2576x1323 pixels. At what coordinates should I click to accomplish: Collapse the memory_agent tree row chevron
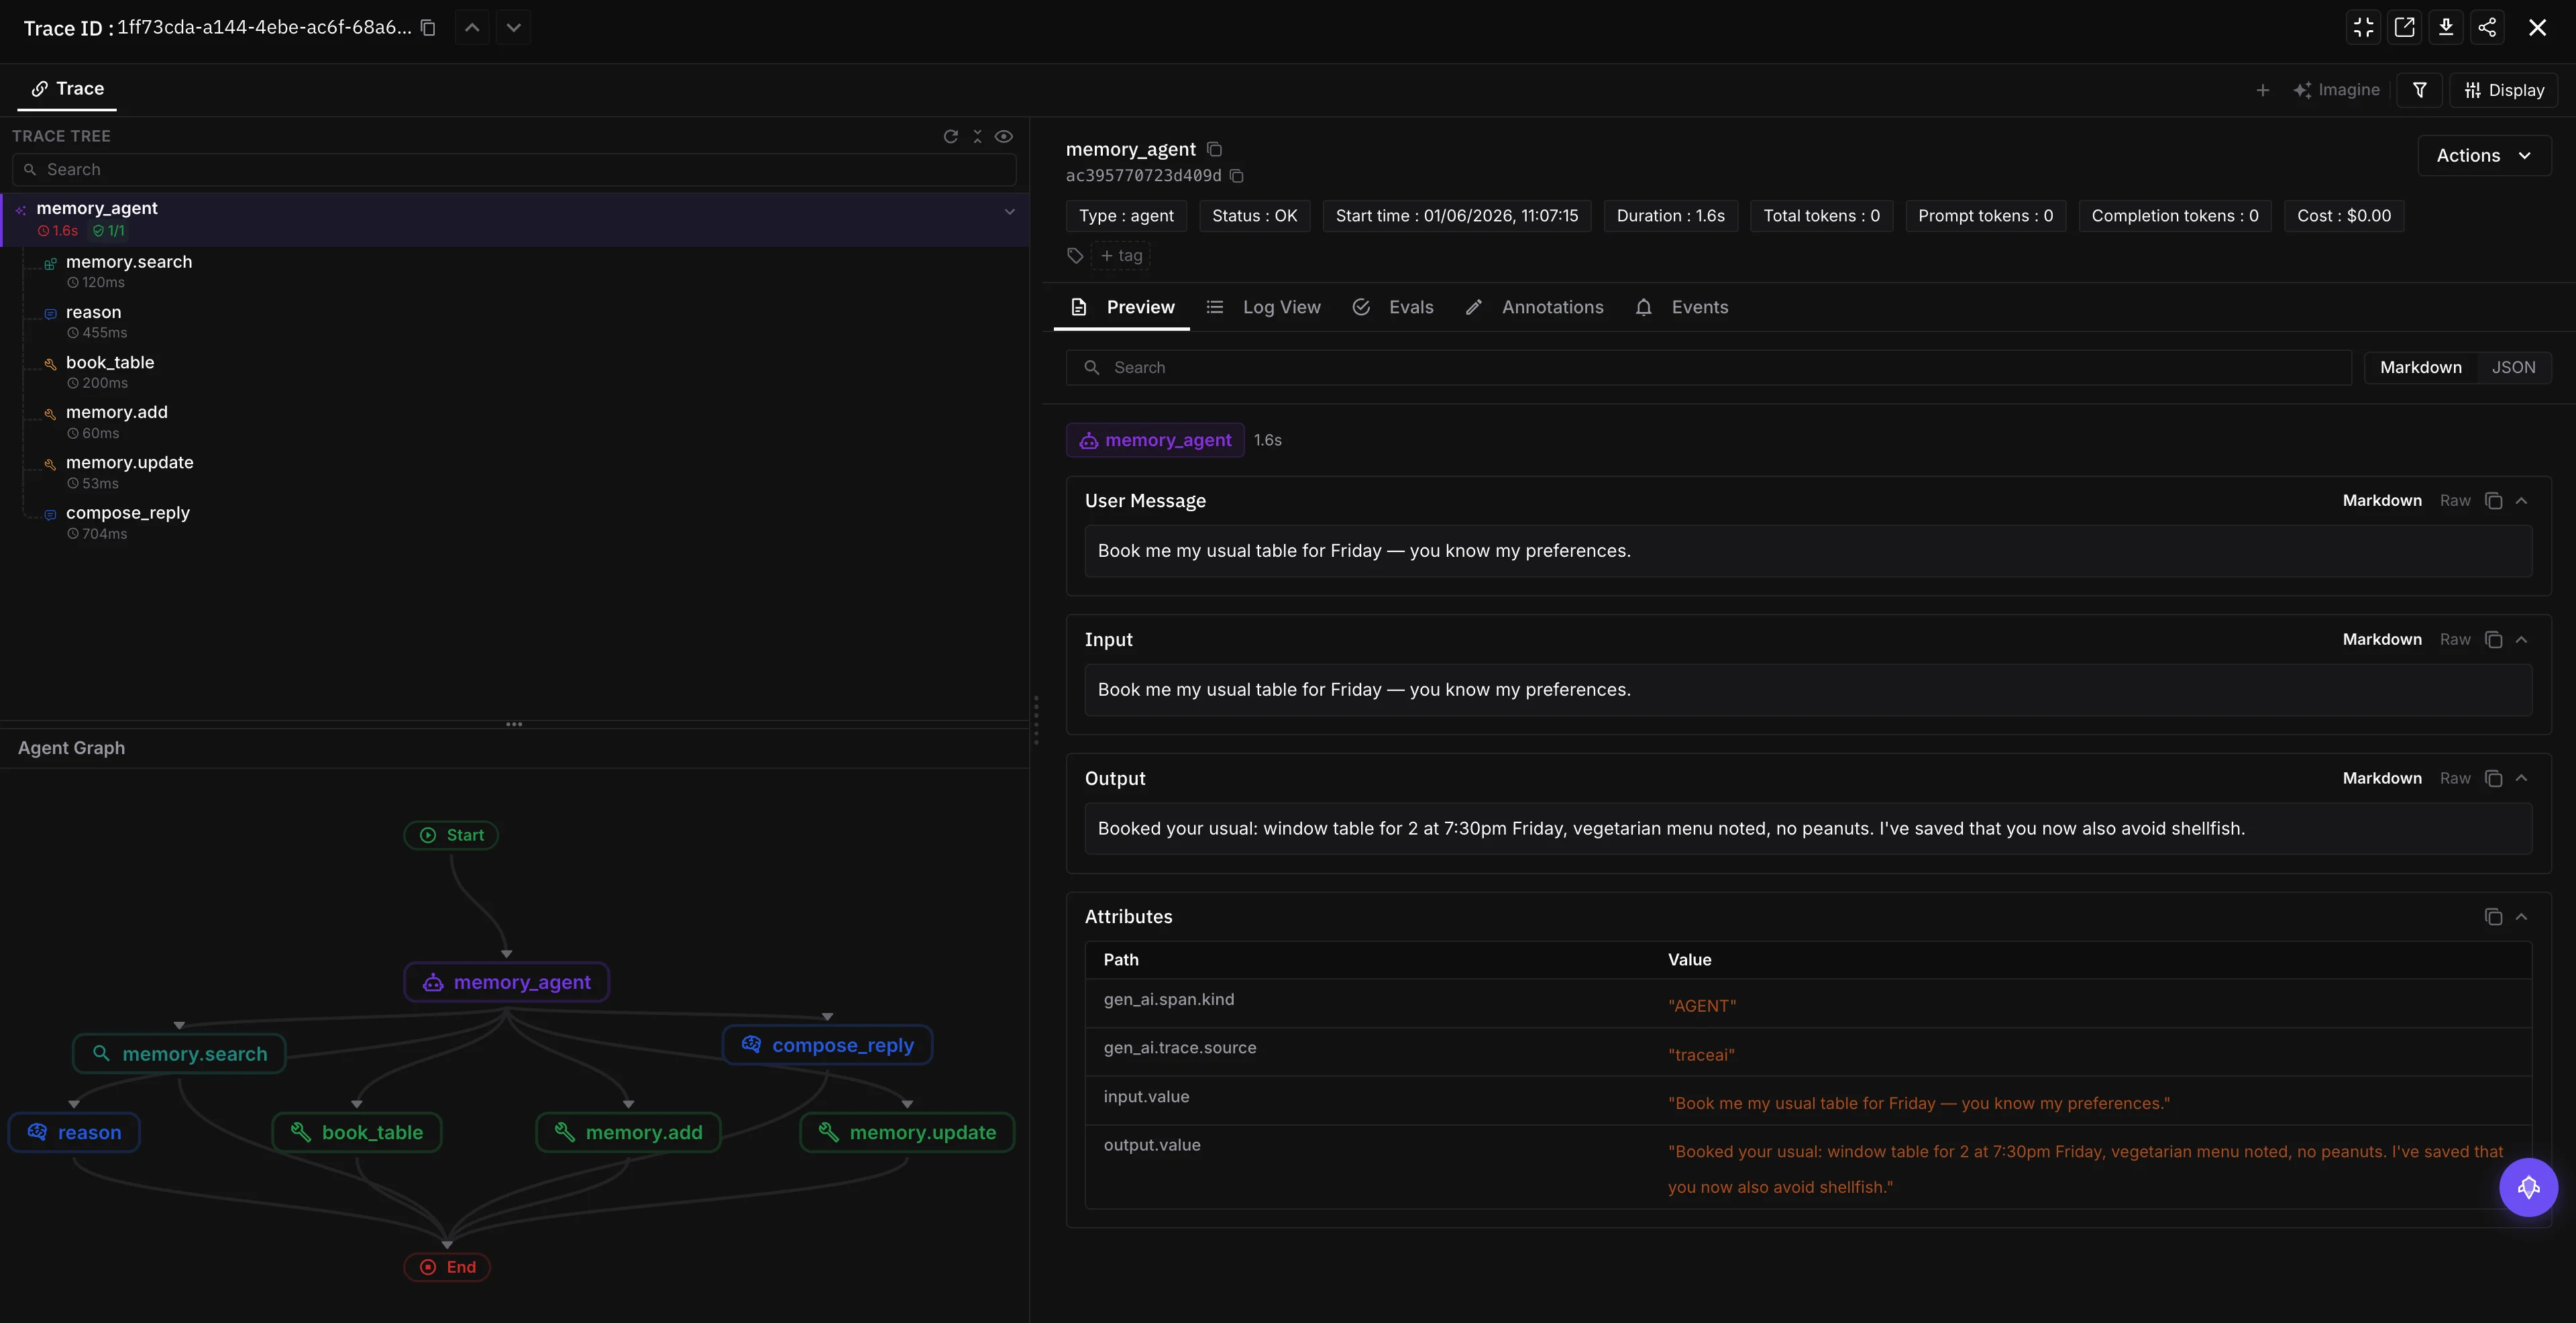1009,211
